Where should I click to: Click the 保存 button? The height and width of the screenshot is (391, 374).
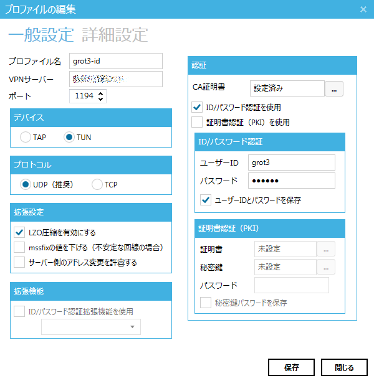291,367
